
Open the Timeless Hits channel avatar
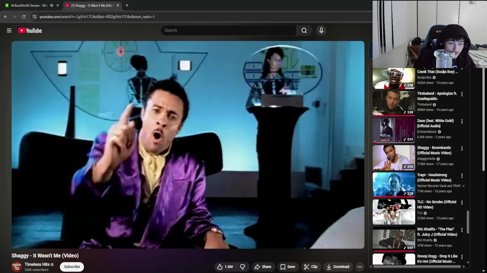tap(16, 267)
